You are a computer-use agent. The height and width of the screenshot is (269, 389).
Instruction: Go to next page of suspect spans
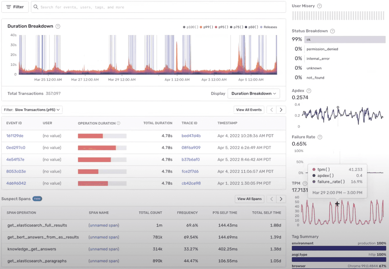pos(281,199)
